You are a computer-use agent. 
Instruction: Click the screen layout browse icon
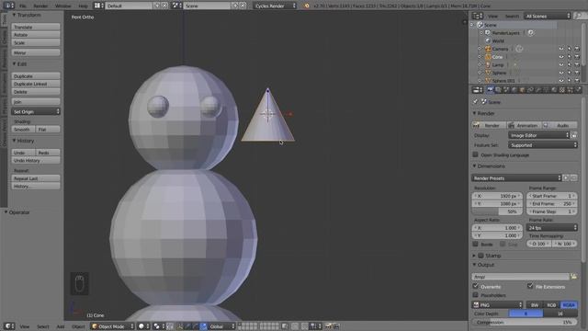click(98, 6)
